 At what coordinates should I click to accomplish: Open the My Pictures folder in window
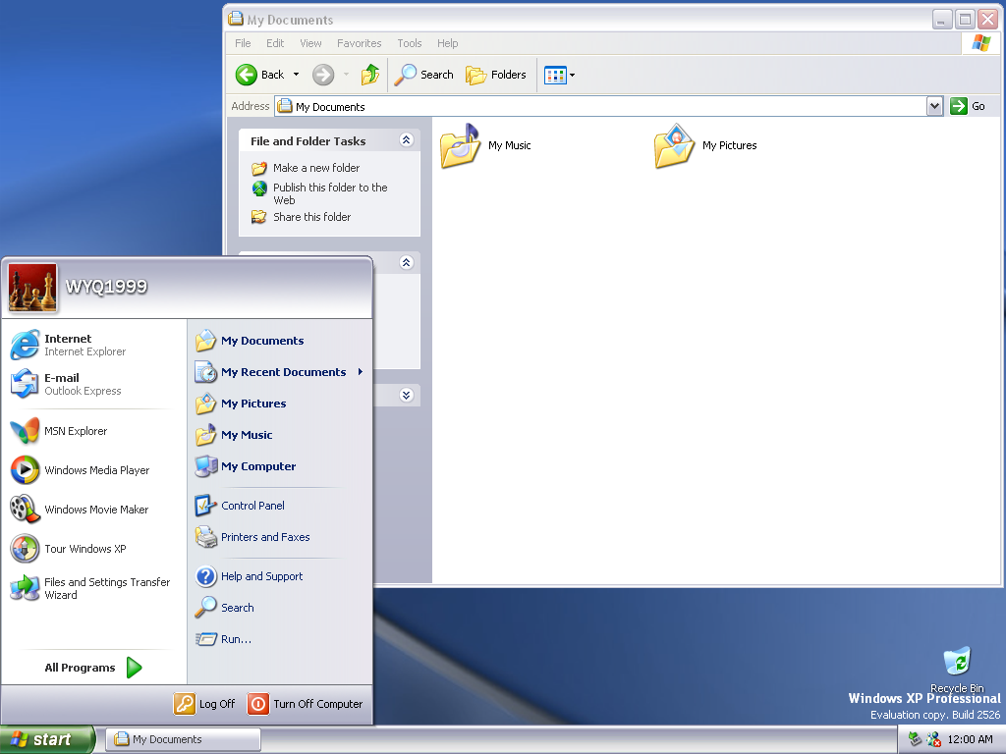675,146
